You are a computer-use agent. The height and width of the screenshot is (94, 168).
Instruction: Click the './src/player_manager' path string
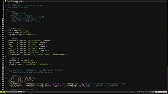point(41,54)
